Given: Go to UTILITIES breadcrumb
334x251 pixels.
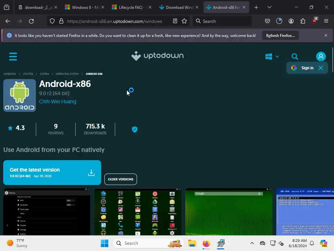Looking at the screenshot, I should tap(28, 74).
